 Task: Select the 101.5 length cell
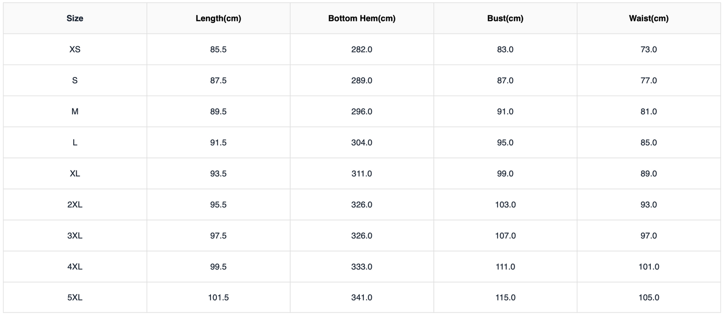click(x=218, y=297)
